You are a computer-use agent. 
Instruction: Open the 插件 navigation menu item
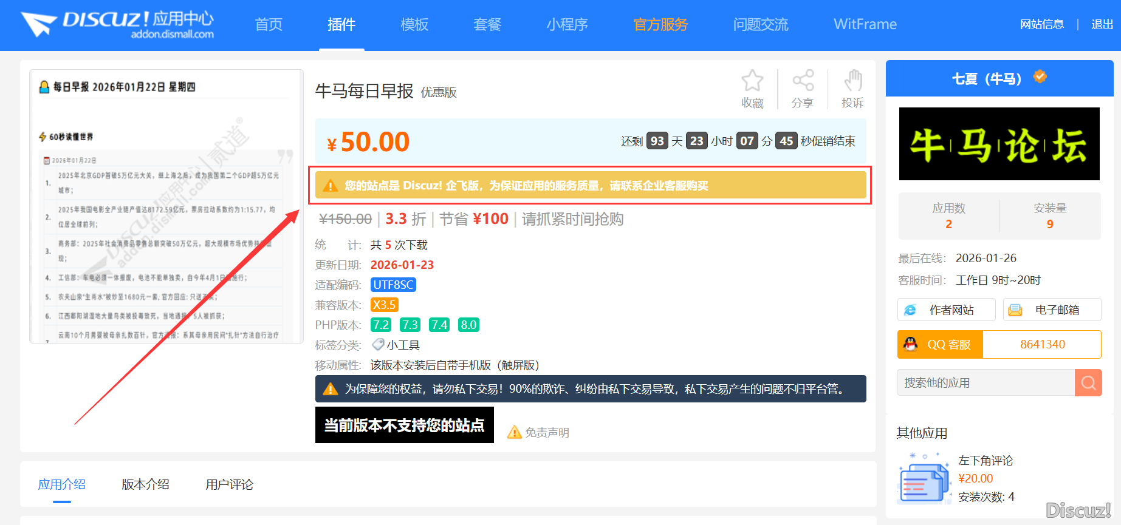[341, 24]
